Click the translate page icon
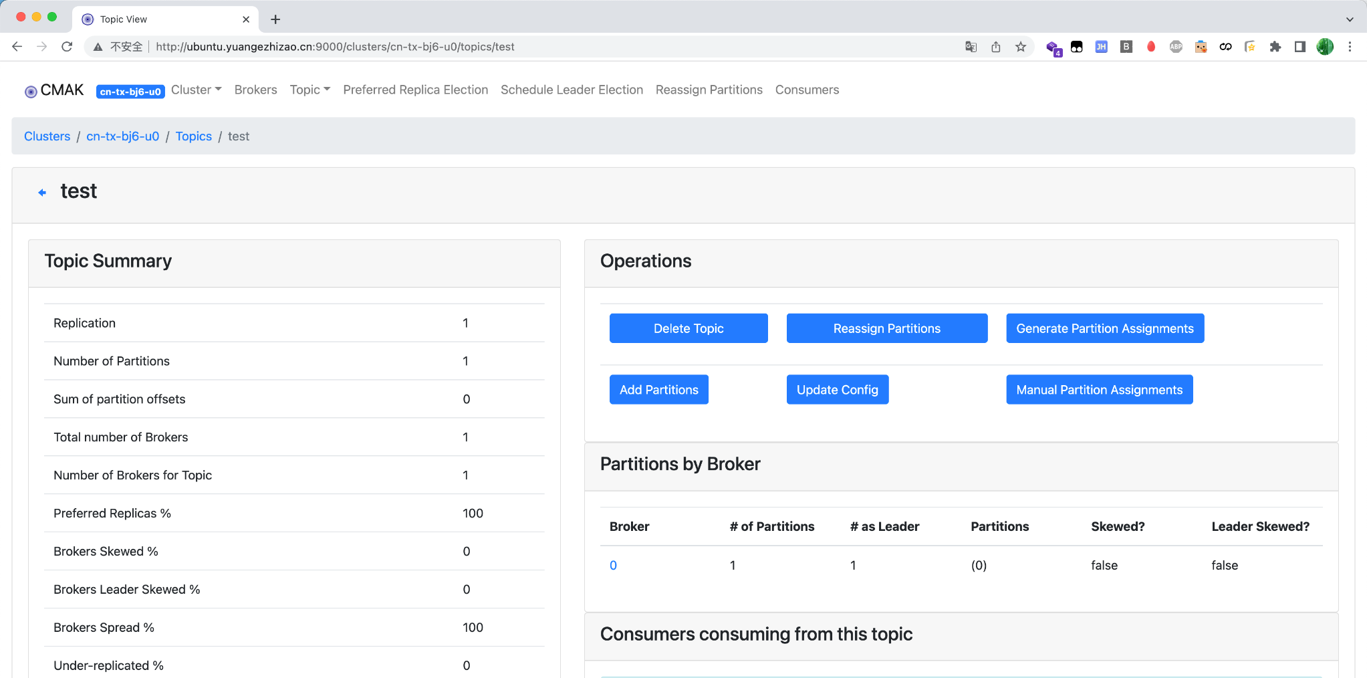 coord(971,47)
